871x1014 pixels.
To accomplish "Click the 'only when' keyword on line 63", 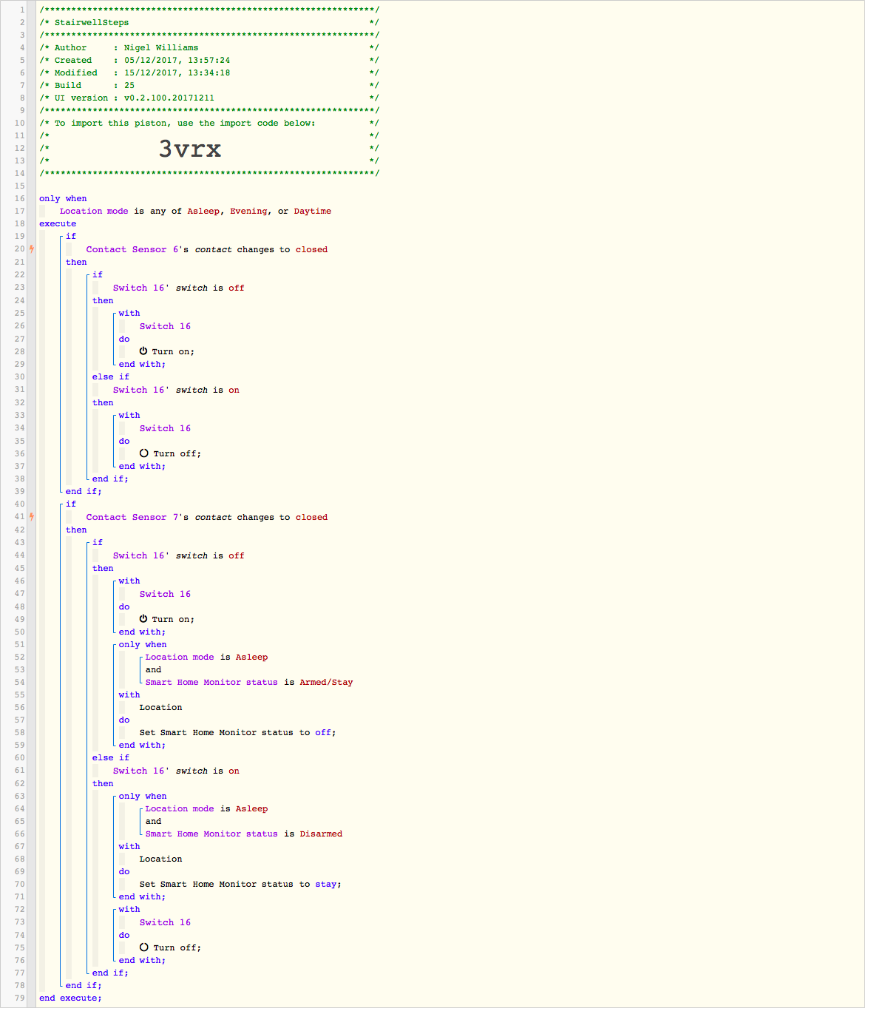I will [143, 796].
